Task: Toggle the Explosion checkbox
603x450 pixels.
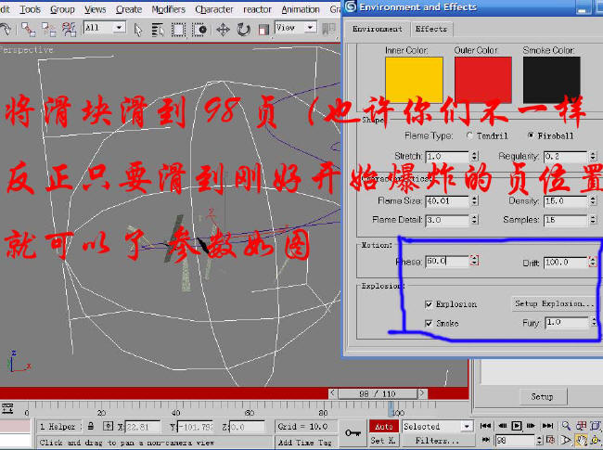Action: [x=429, y=304]
